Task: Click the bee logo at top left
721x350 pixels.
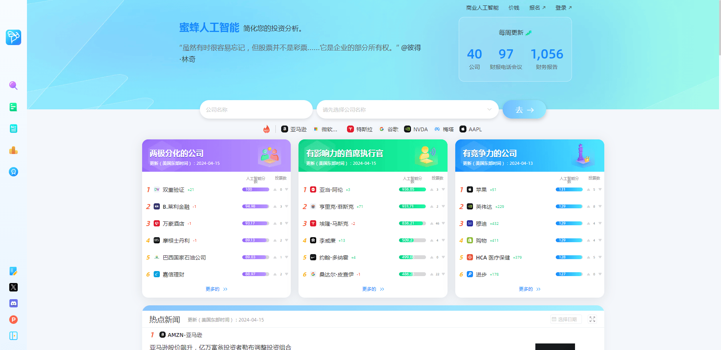Action: click(x=13, y=37)
